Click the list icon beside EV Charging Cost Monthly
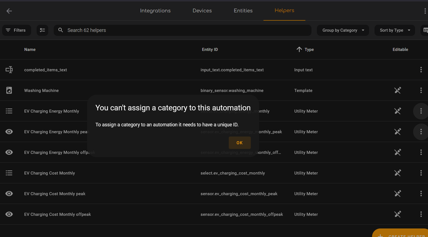The width and height of the screenshot is (428, 237). pyautogui.click(x=9, y=173)
